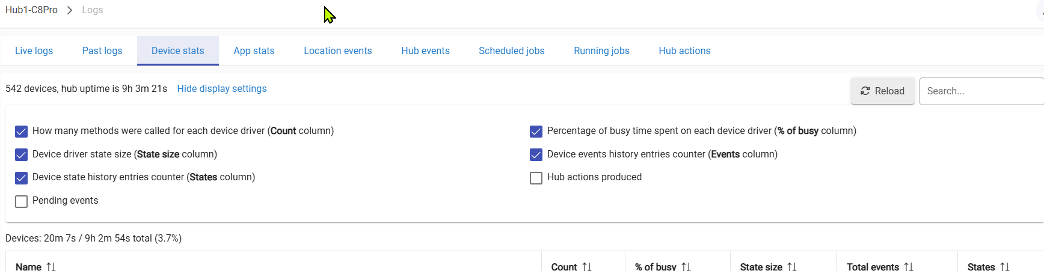This screenshot has height=271, width=1044.
Task: Sort by Count column arrows icon
Action: click(x=587, y=266)
